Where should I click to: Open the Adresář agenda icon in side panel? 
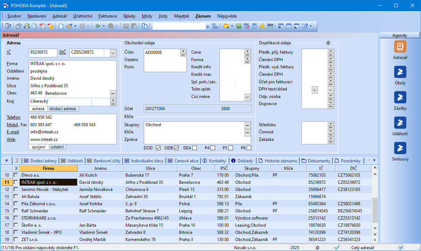point(400,47)
